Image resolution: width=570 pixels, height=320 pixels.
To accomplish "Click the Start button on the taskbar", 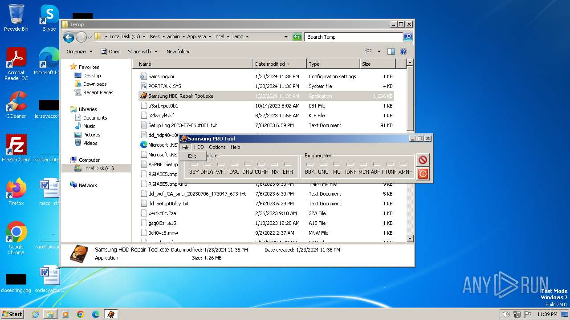I will coord(12,314).
